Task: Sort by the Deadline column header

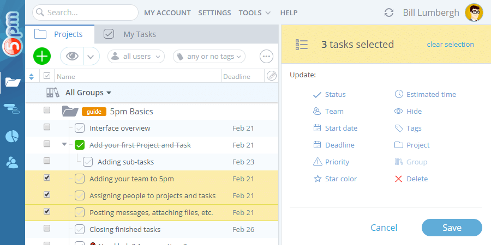Action: point(237,77)
